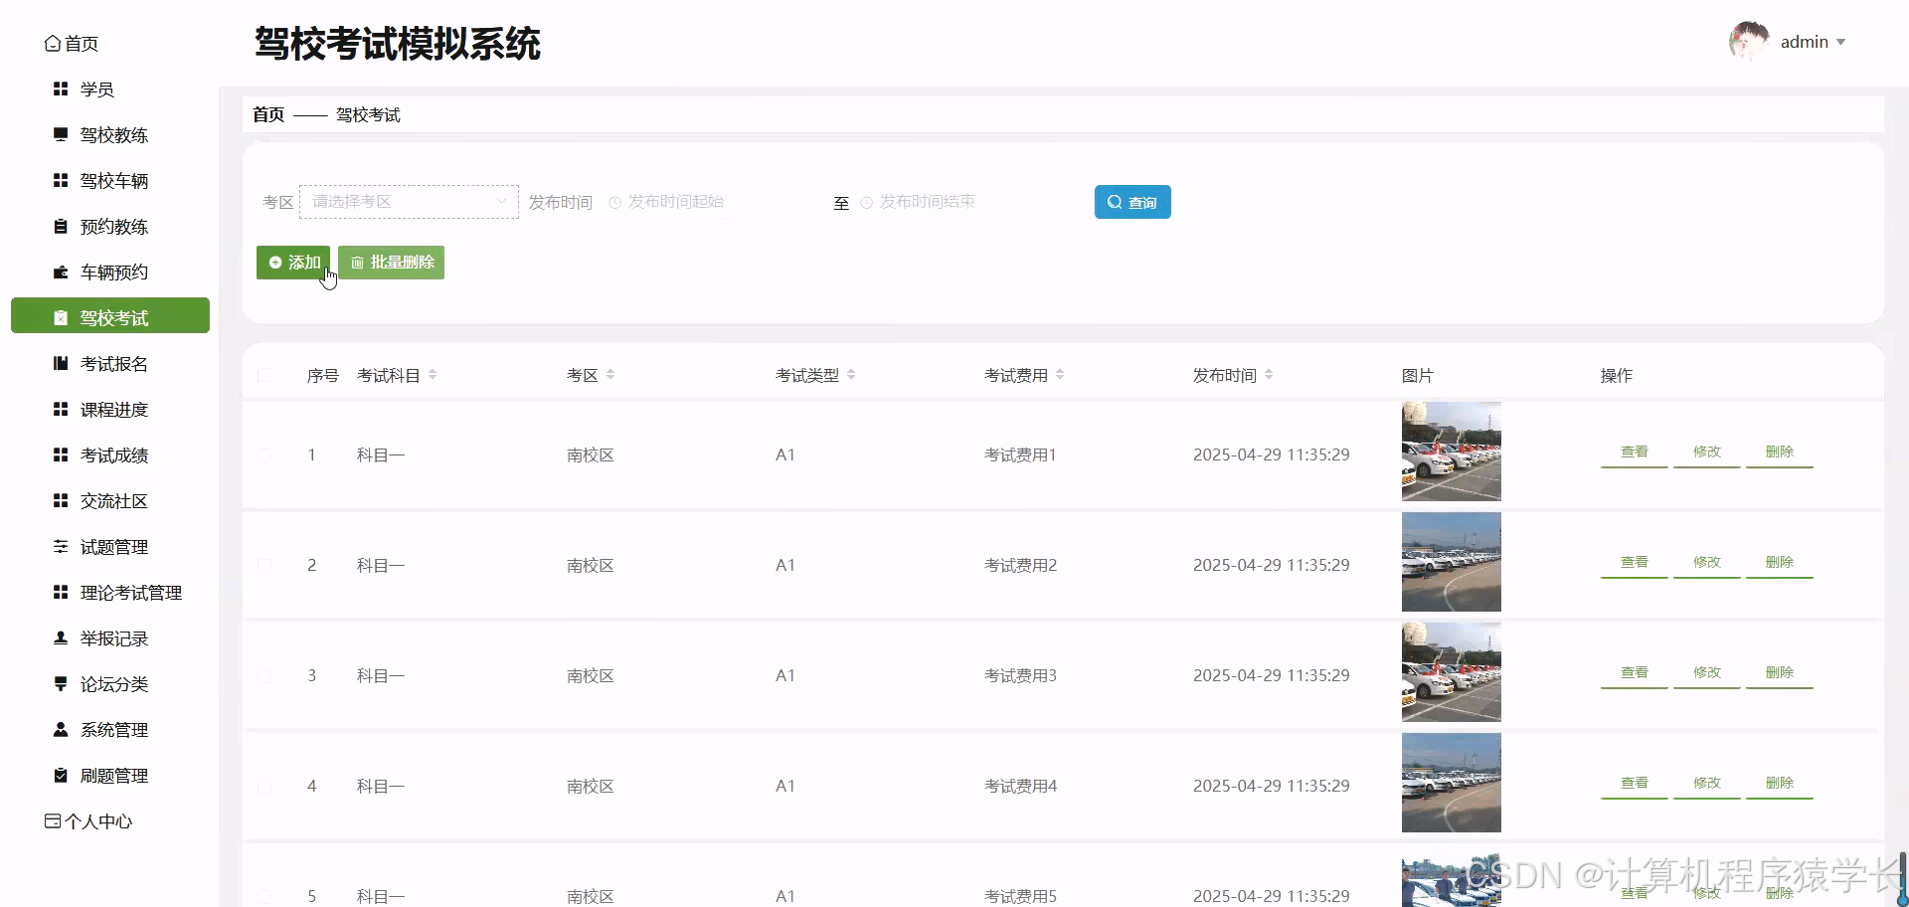Click the 驾校教练 monitor icon
This screenshot has height=907, width=1909.
point(60,134)
